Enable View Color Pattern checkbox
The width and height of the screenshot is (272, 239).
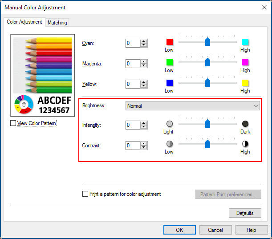pos(13,123)
